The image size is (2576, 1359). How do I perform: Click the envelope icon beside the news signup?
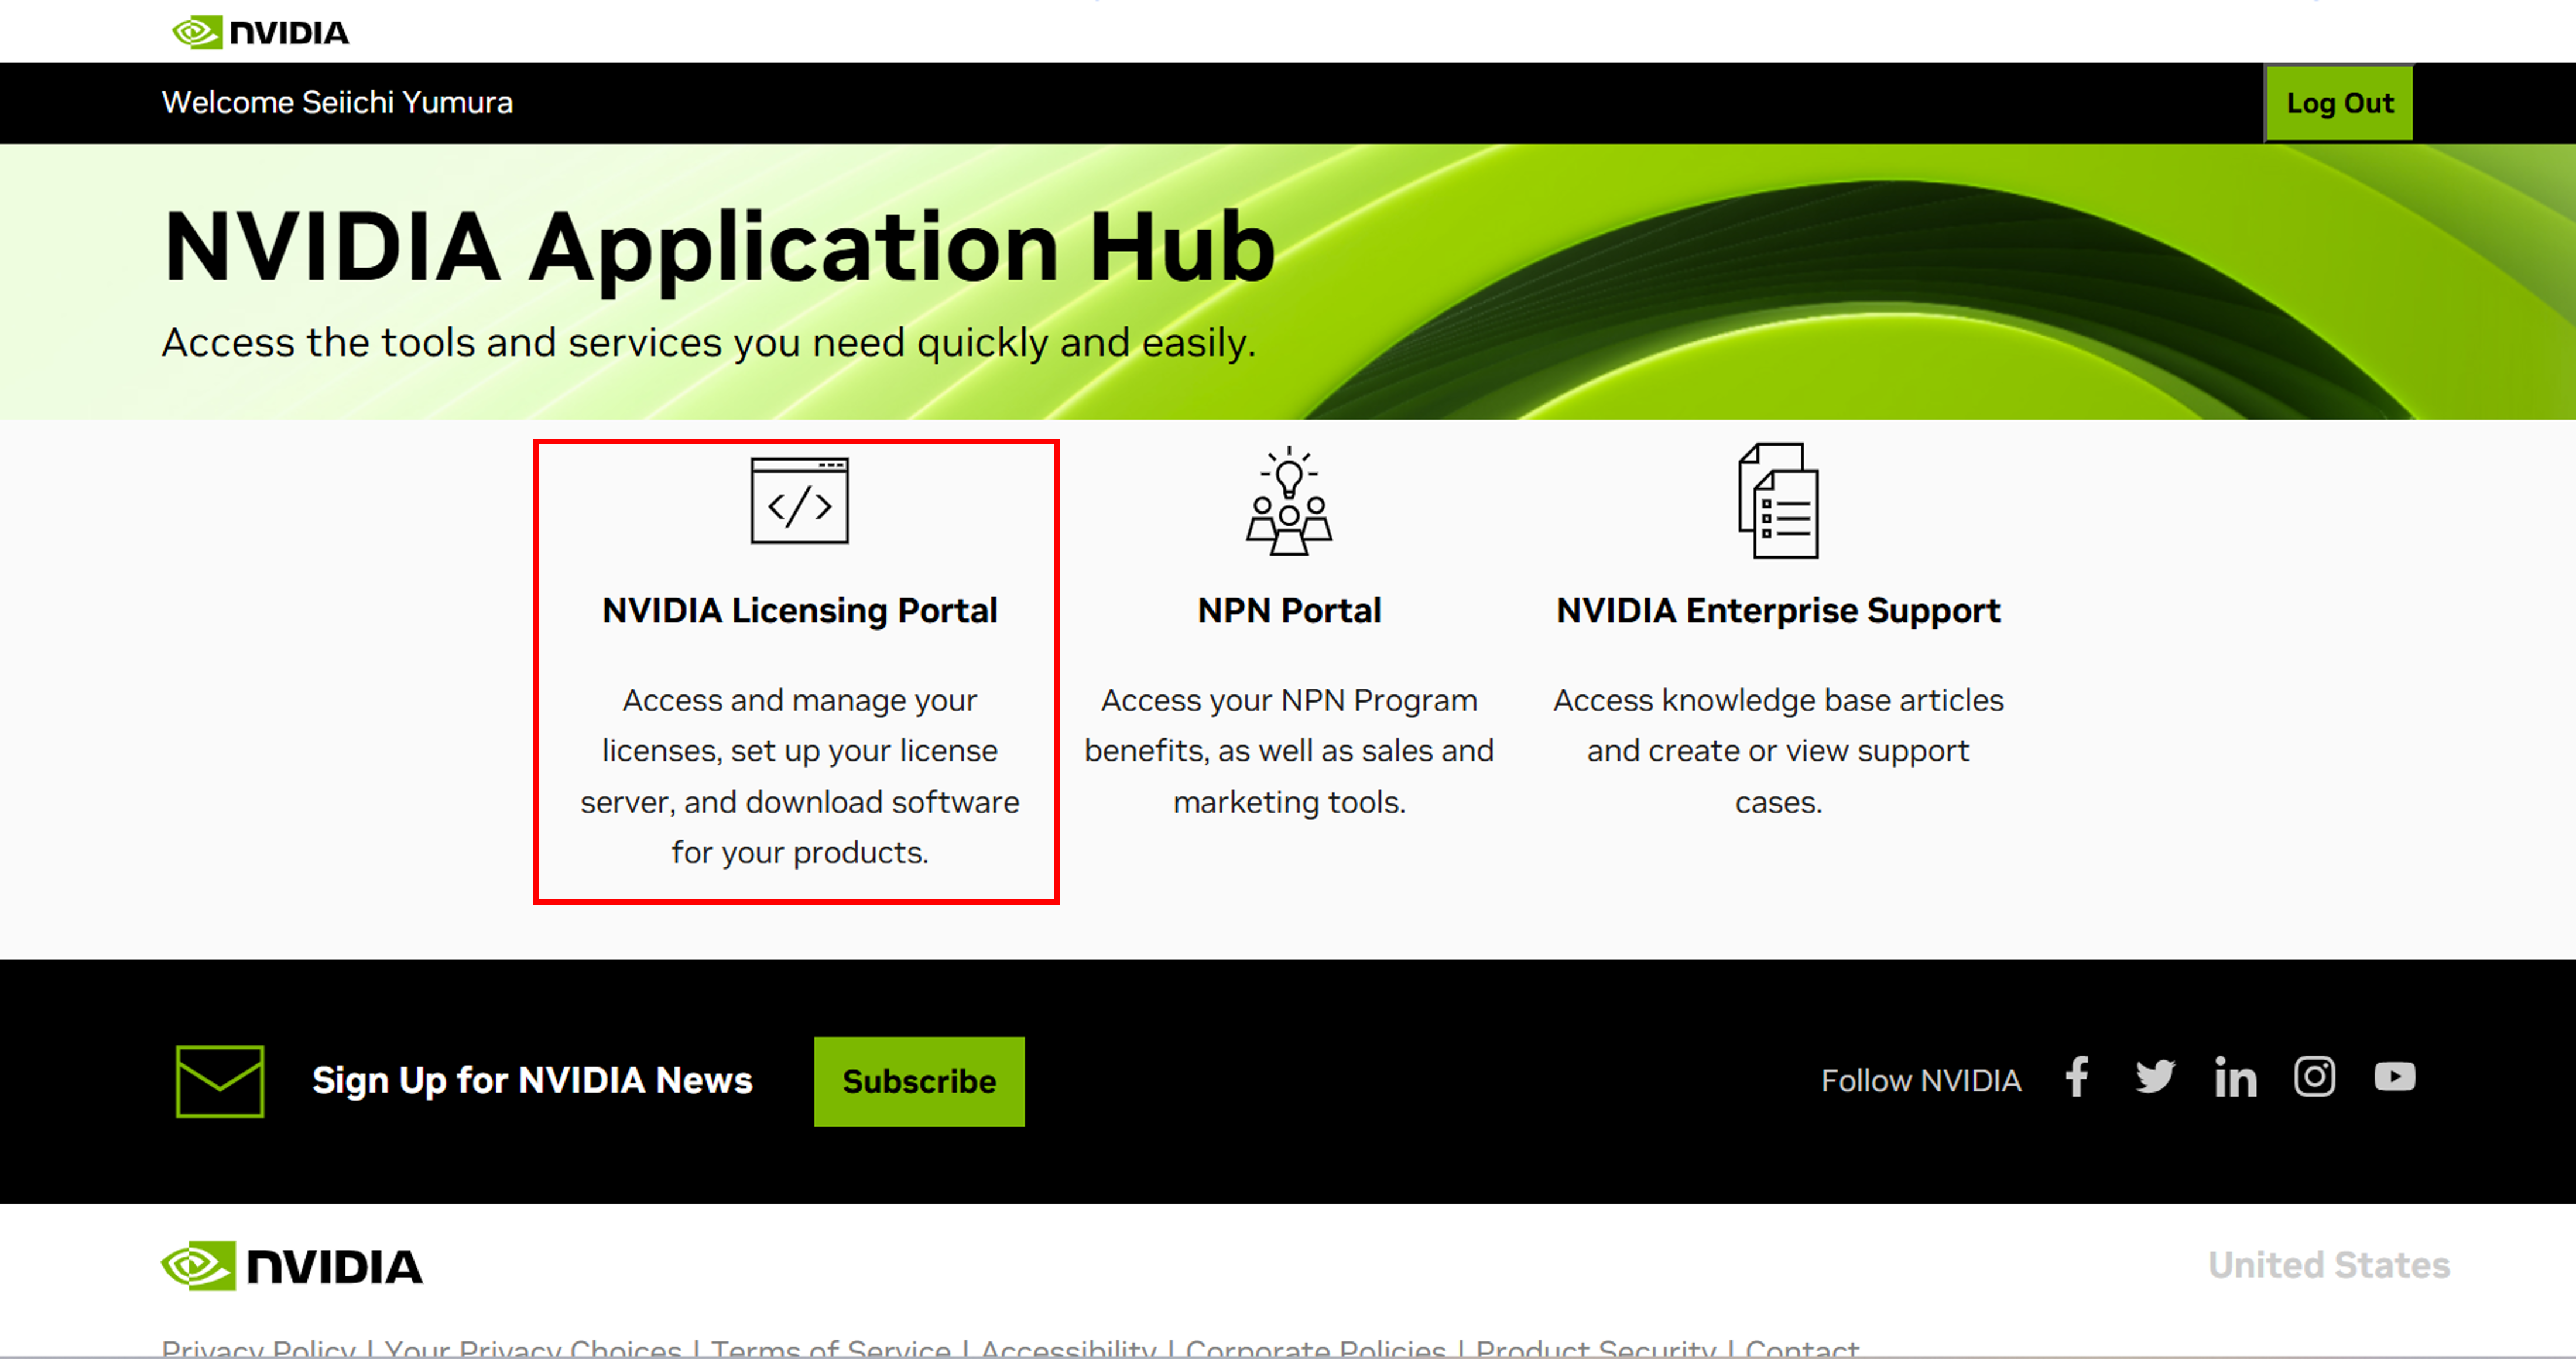pyautogui.click(x=220, y=1081)
